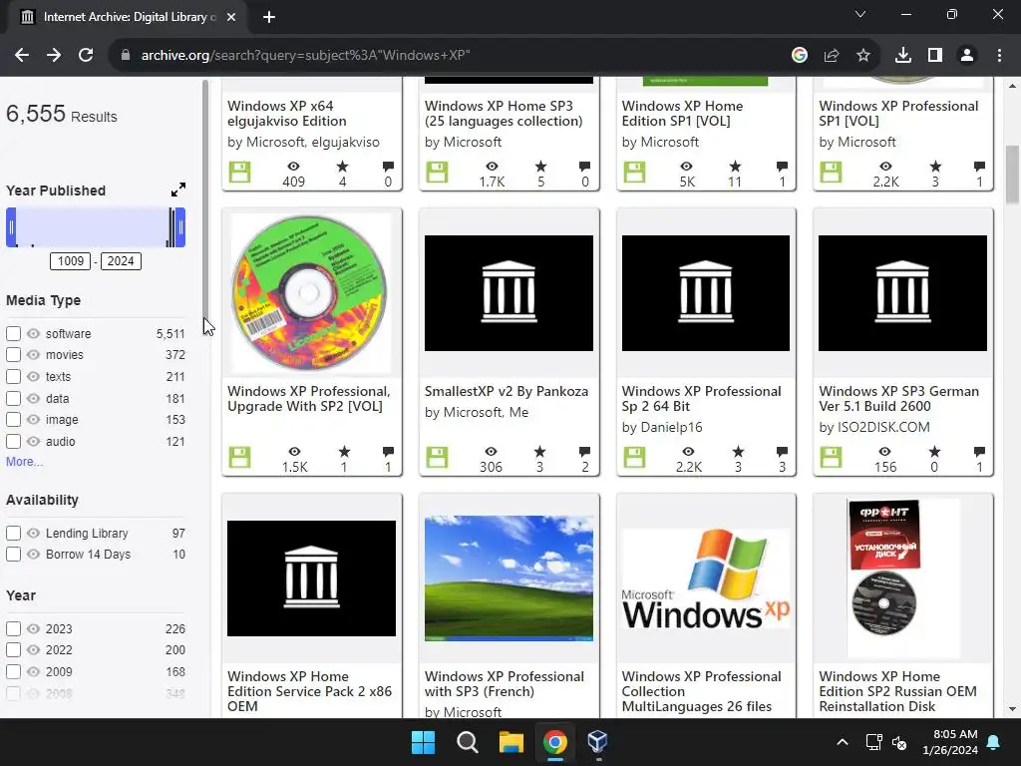Go back to the previous page
This screenshot has height=766, width=1021.
coord(22,56)
